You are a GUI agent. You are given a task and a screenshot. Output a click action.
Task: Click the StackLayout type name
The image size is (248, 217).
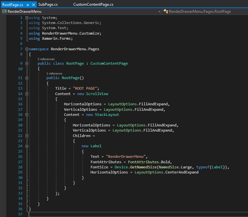(107, 115)
